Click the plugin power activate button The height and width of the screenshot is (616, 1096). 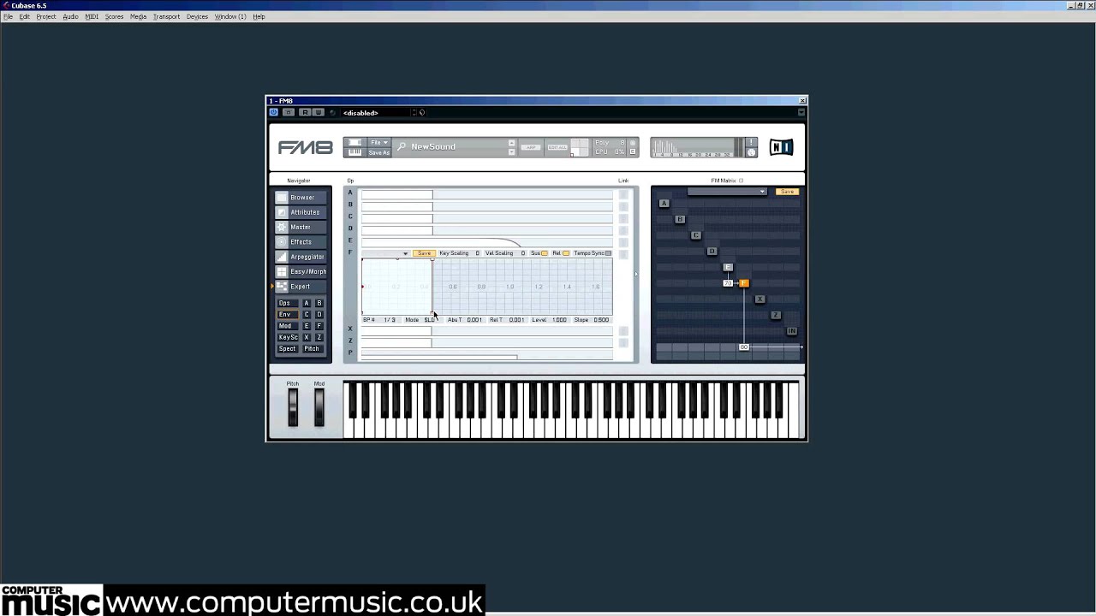(274, 112)
